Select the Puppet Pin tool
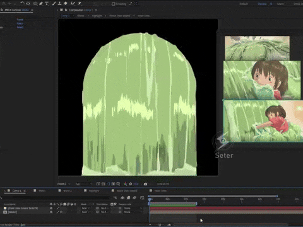 [80, 3]
